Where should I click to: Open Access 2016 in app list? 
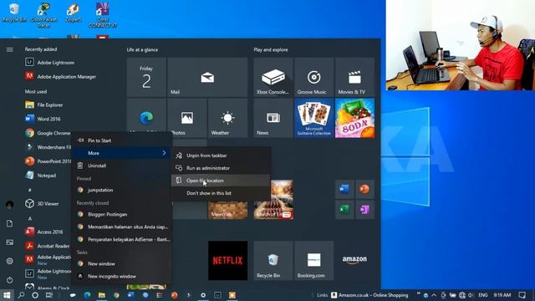[47, 232]
